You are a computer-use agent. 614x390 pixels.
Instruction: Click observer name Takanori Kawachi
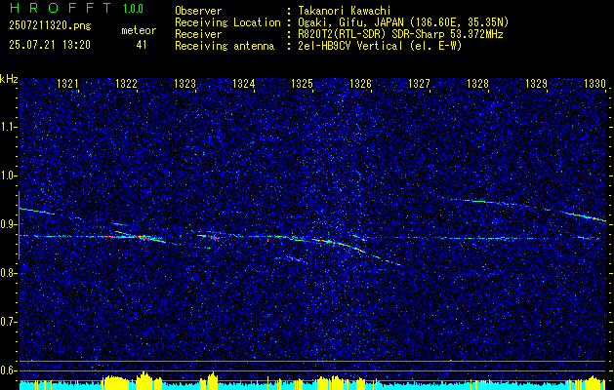[x=343, y=11]
